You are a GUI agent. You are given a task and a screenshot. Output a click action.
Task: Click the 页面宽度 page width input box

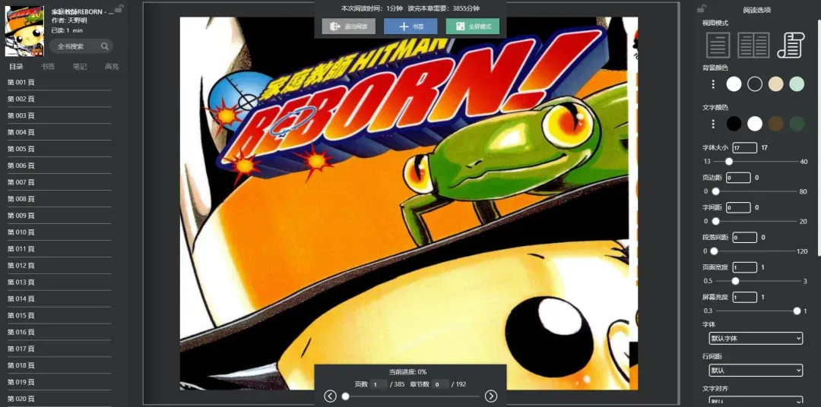(x=744, y=267)
